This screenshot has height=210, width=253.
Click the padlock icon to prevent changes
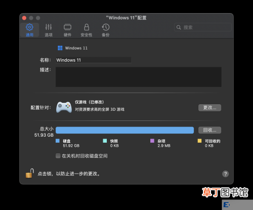(30, 173)
